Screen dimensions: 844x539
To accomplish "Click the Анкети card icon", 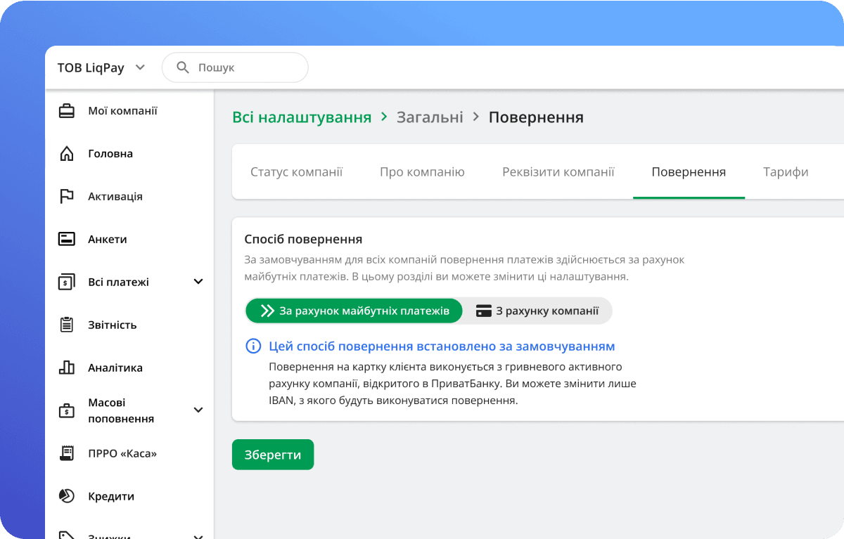I will click(x=67, y=240).
